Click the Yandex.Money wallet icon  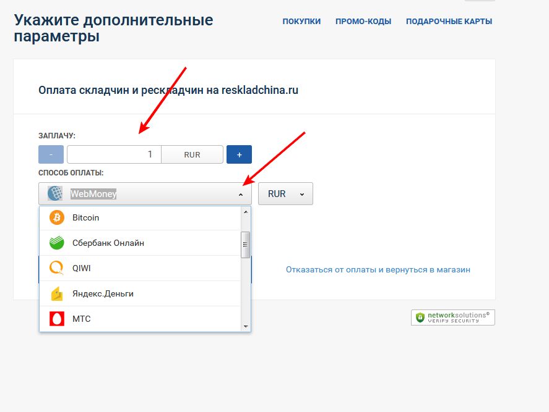(x=57, y=293)
